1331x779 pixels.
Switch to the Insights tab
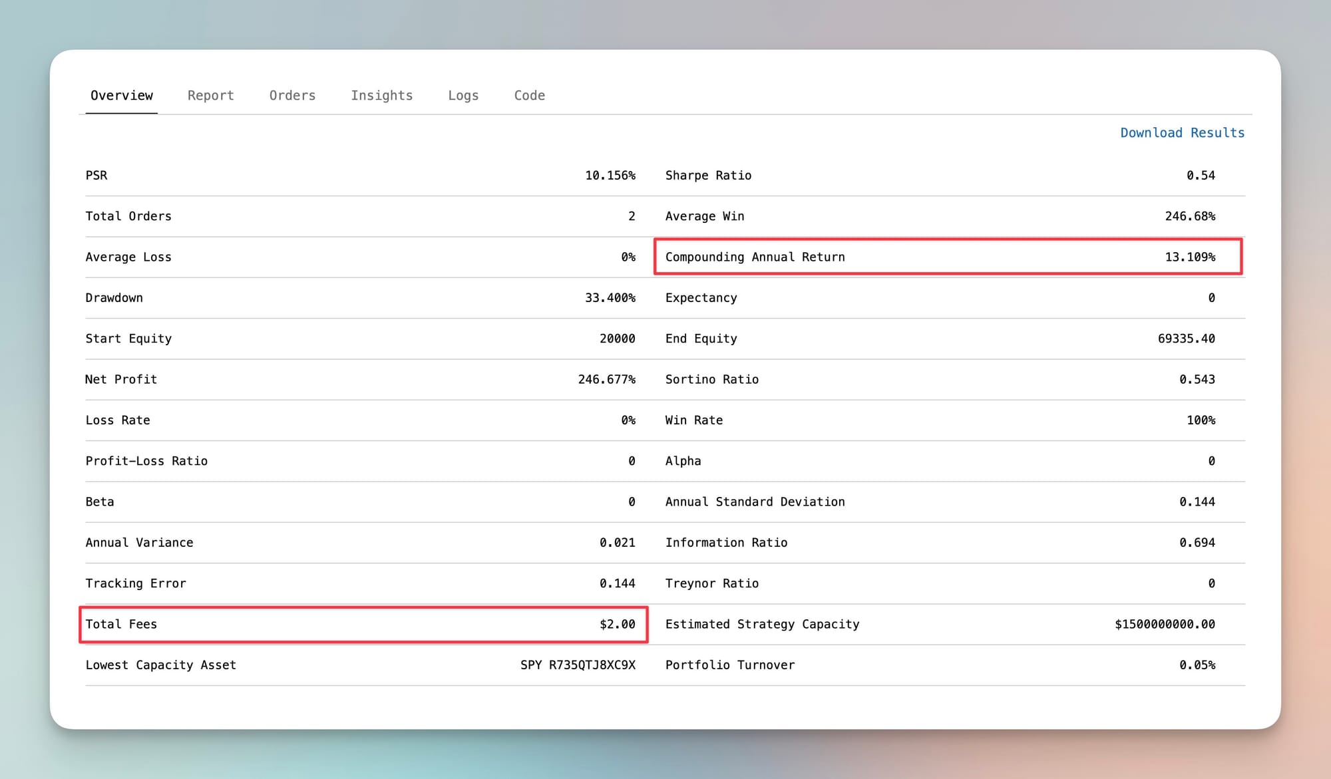381,96
